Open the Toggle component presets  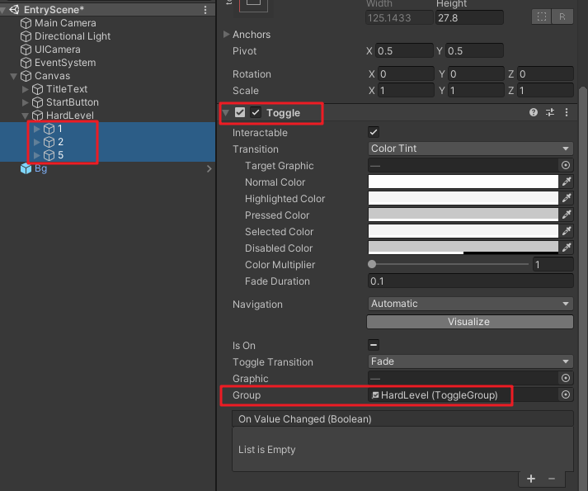click(x=550, y=112)
